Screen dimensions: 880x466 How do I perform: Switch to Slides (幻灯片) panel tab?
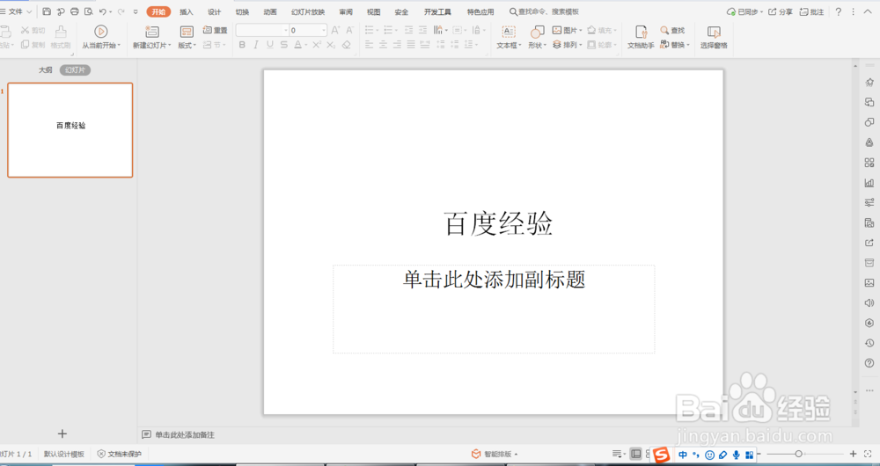coord(75,70)
